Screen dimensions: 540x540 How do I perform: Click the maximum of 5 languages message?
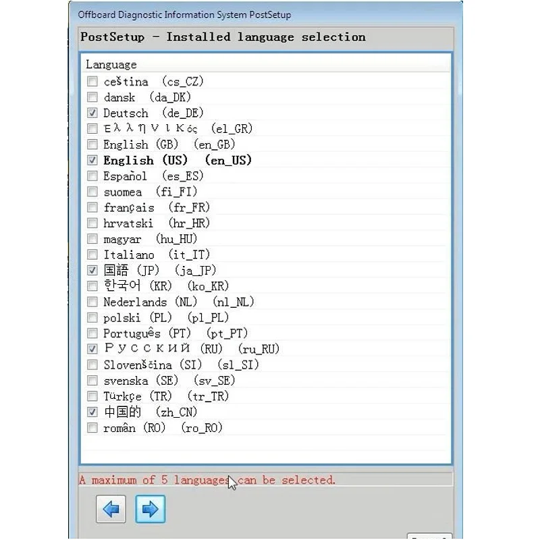(207, 480)
